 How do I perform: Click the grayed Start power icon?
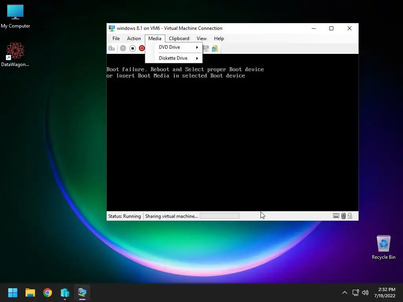[x=123, y=48]
